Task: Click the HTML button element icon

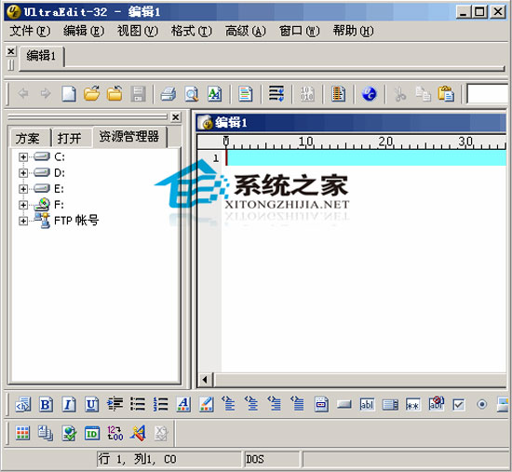Action: pyautogui.click(x=344, y=405)
